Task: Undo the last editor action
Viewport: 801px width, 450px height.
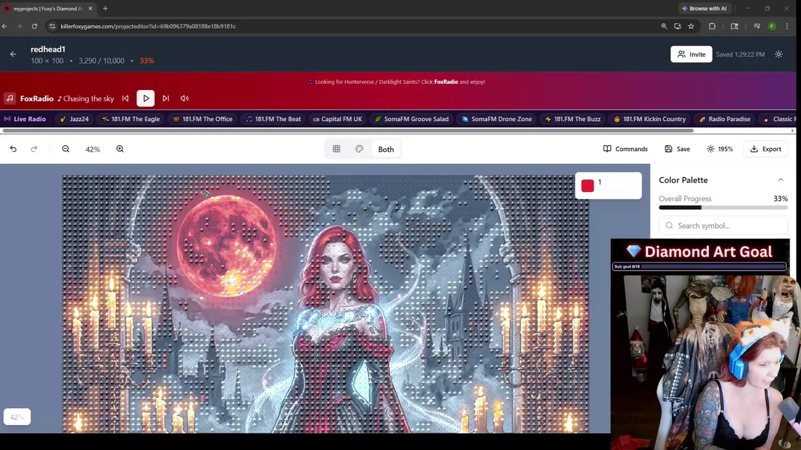Action: (13, 149)
